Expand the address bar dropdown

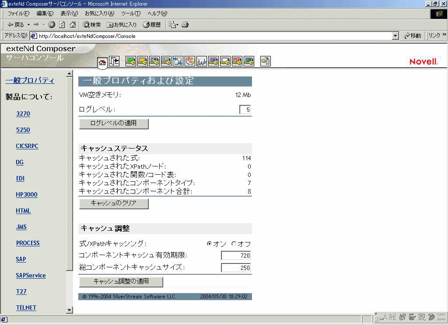pyautogui.click(x=395, y=36)
